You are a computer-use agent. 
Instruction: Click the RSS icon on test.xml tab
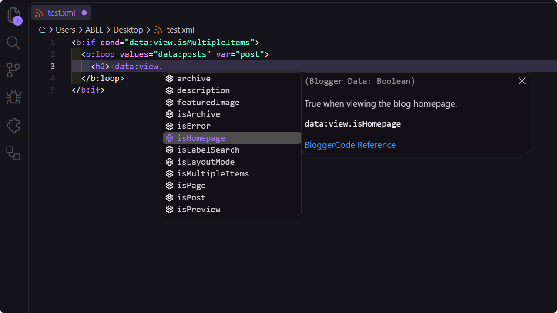pos(39,13)
